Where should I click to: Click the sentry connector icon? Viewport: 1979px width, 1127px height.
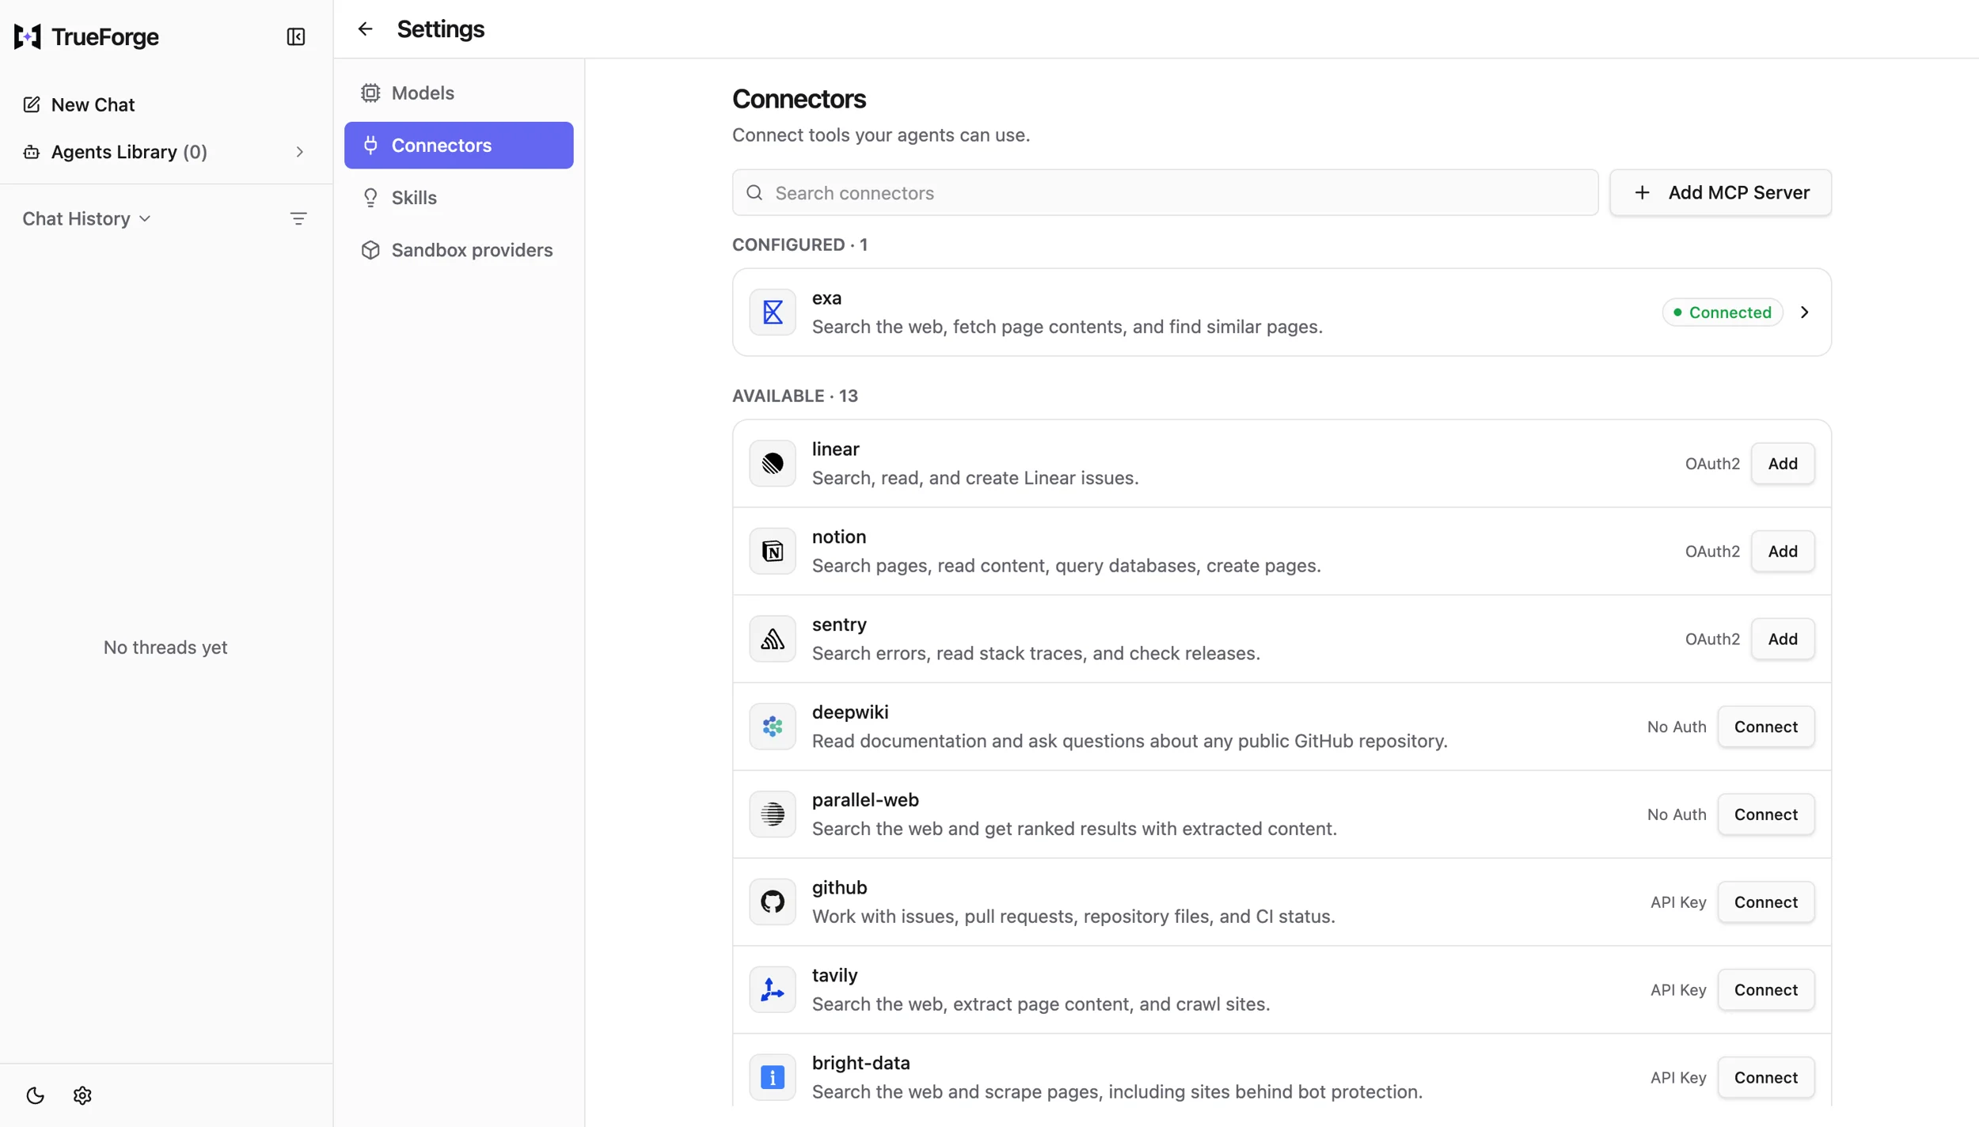tap(773, 639)
